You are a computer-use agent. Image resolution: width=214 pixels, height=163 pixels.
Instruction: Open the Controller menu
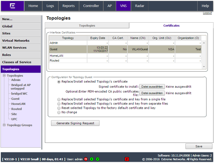click(91, 6)
